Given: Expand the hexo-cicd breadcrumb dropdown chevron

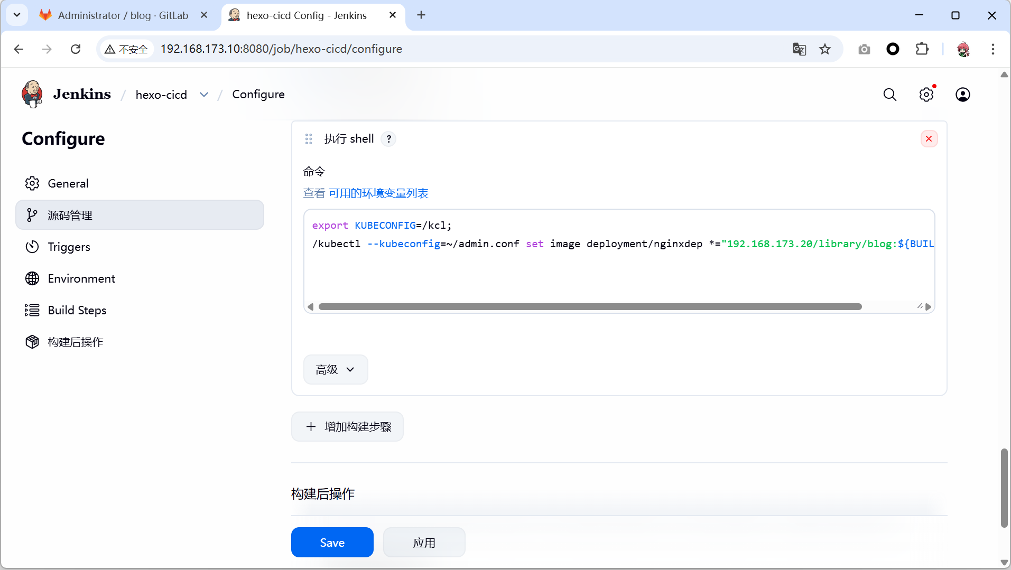Looking at the screenshot, I should (x=204, y=95).
